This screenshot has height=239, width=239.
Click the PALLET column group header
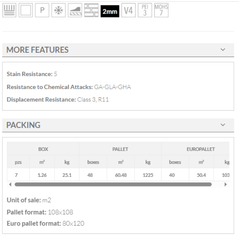120,149
